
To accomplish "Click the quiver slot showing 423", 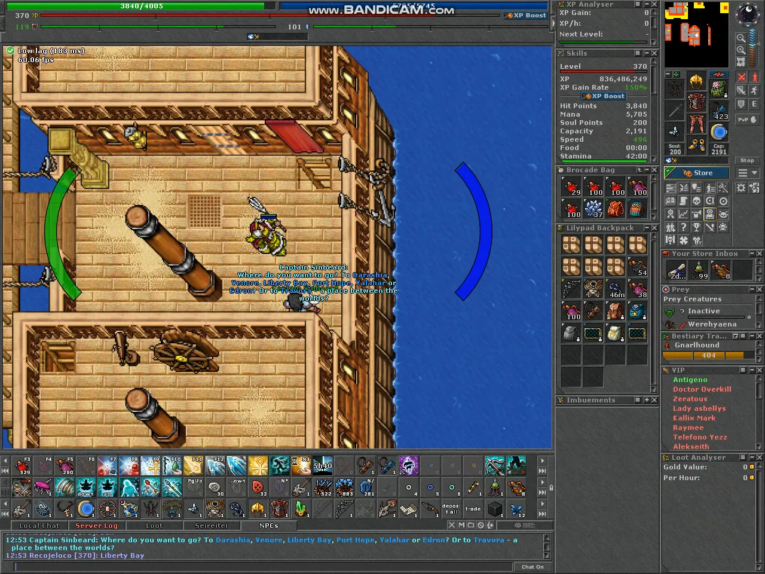I will [719, 110].
